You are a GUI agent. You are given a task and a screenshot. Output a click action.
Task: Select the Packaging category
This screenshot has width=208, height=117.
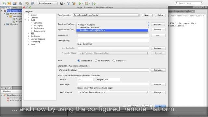[38, 25]
